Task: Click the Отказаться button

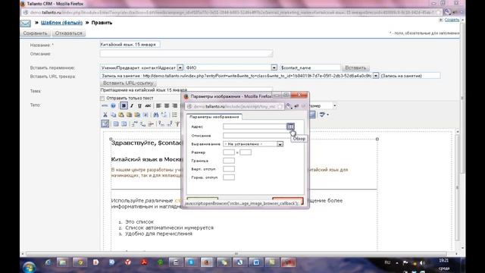Action: tap(69, 33)
